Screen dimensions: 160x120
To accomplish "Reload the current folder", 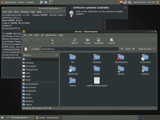I will pos(75,41).
